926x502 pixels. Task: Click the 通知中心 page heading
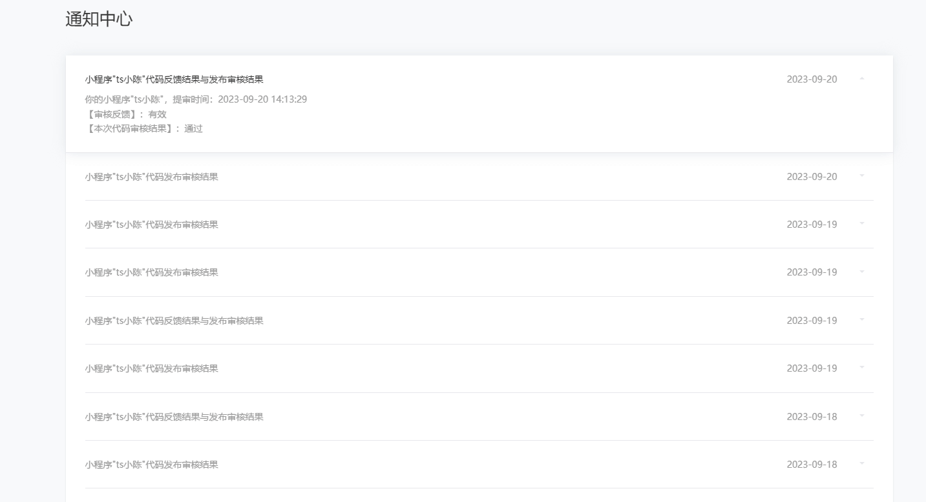coord(99,19)
